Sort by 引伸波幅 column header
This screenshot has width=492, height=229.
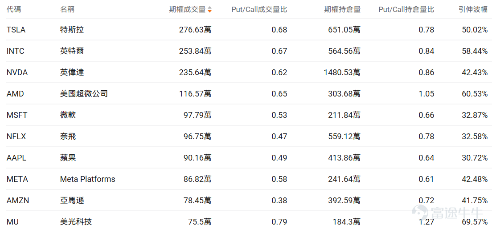click(x=473, y=9)
